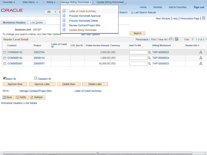
Task: Open billing worksheet TMP-00000024
Action: (161, 58)
